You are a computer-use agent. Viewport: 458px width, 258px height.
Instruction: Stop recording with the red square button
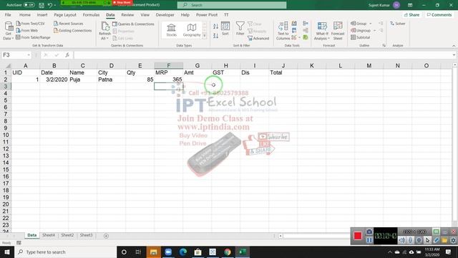tap(358, 236)
